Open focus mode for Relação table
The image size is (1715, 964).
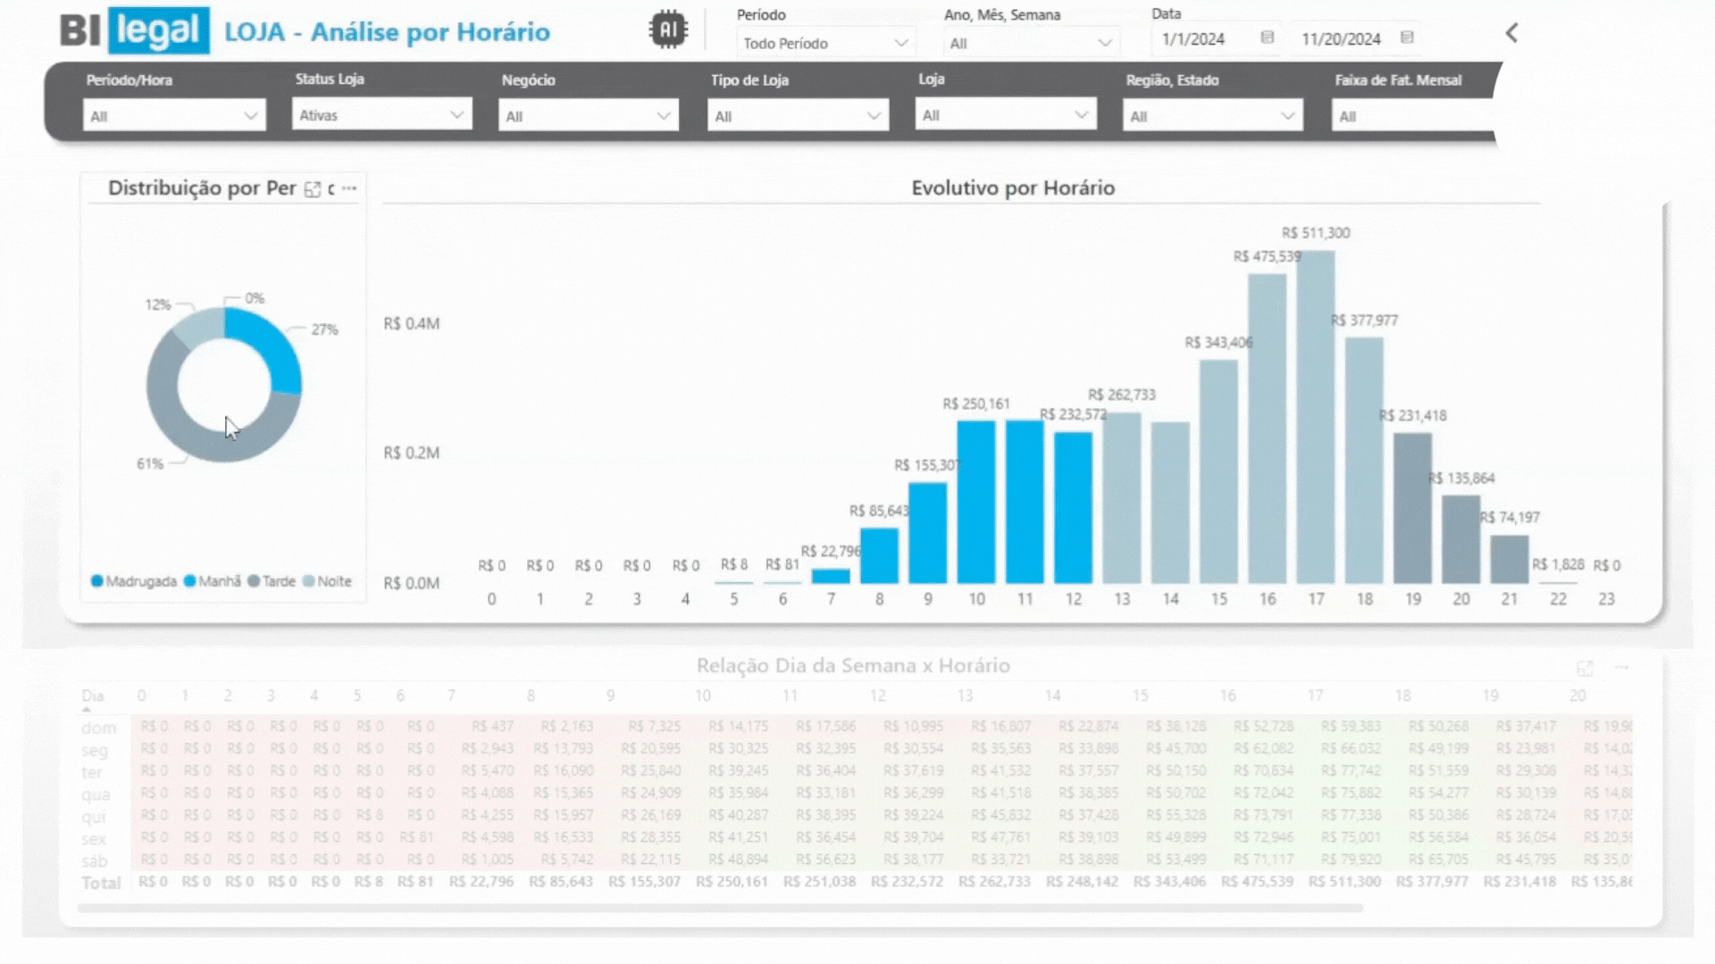point(1585,668)
